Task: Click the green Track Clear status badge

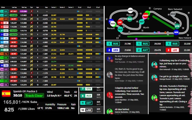Action: tap(34, 96)
